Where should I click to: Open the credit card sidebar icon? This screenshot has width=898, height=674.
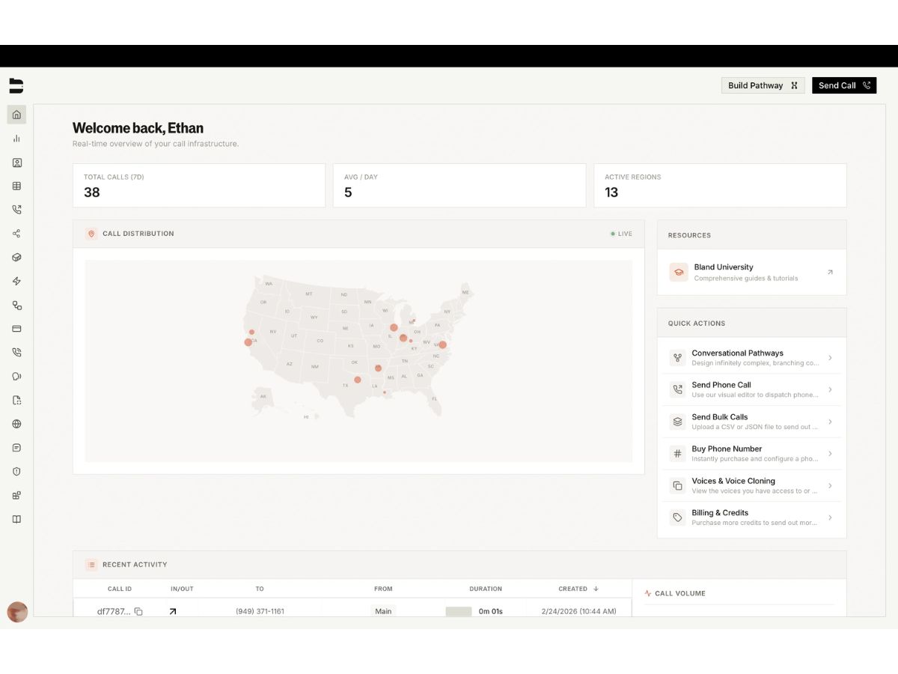(x=16, y=329)
